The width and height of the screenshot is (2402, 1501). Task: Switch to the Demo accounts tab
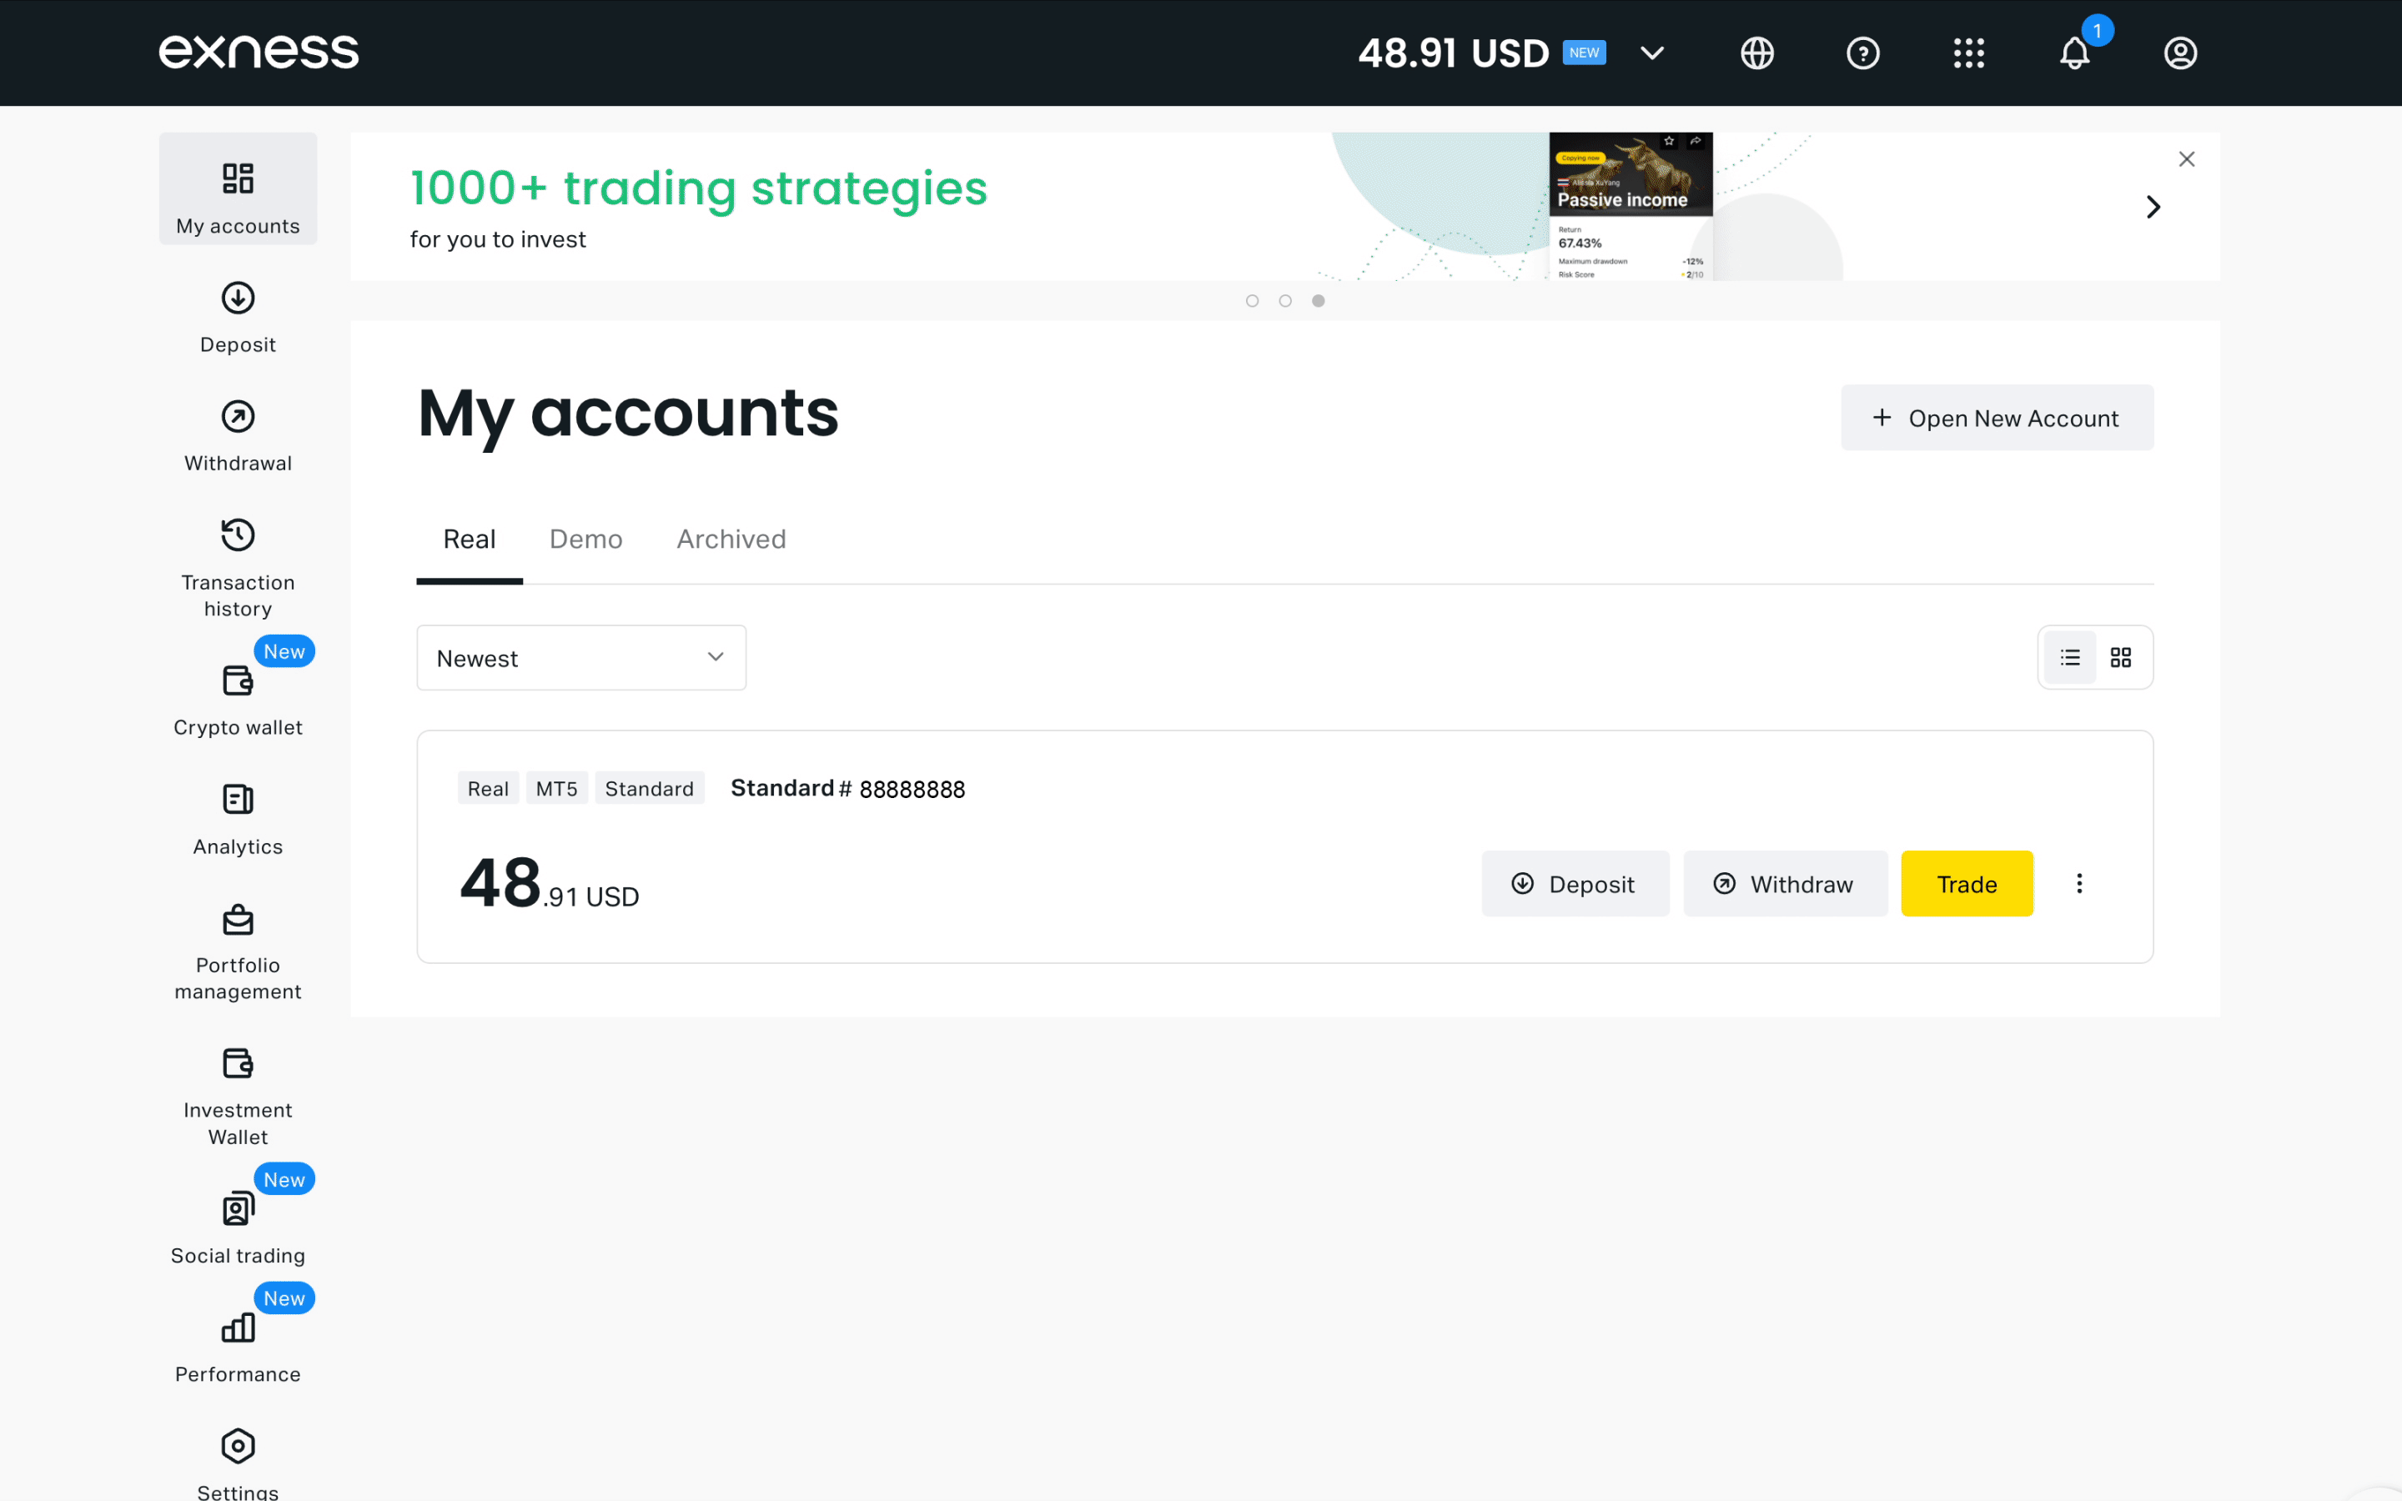pos(585,539)
